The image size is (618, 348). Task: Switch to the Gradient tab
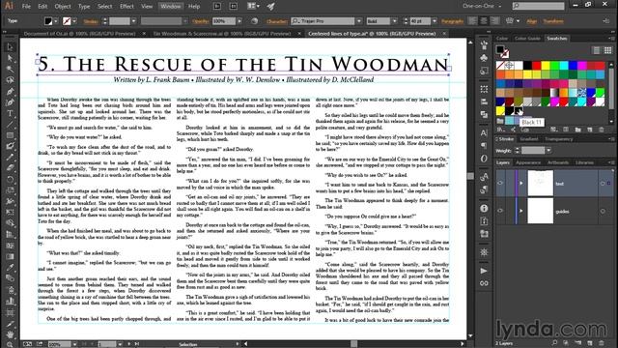[x=528, y=139]
